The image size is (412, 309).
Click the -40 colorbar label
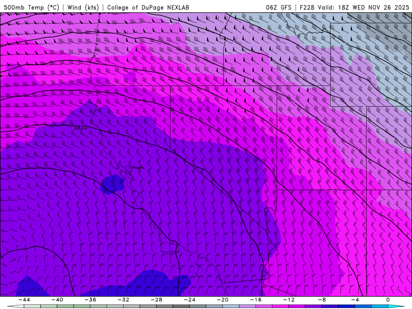(57, 300)
